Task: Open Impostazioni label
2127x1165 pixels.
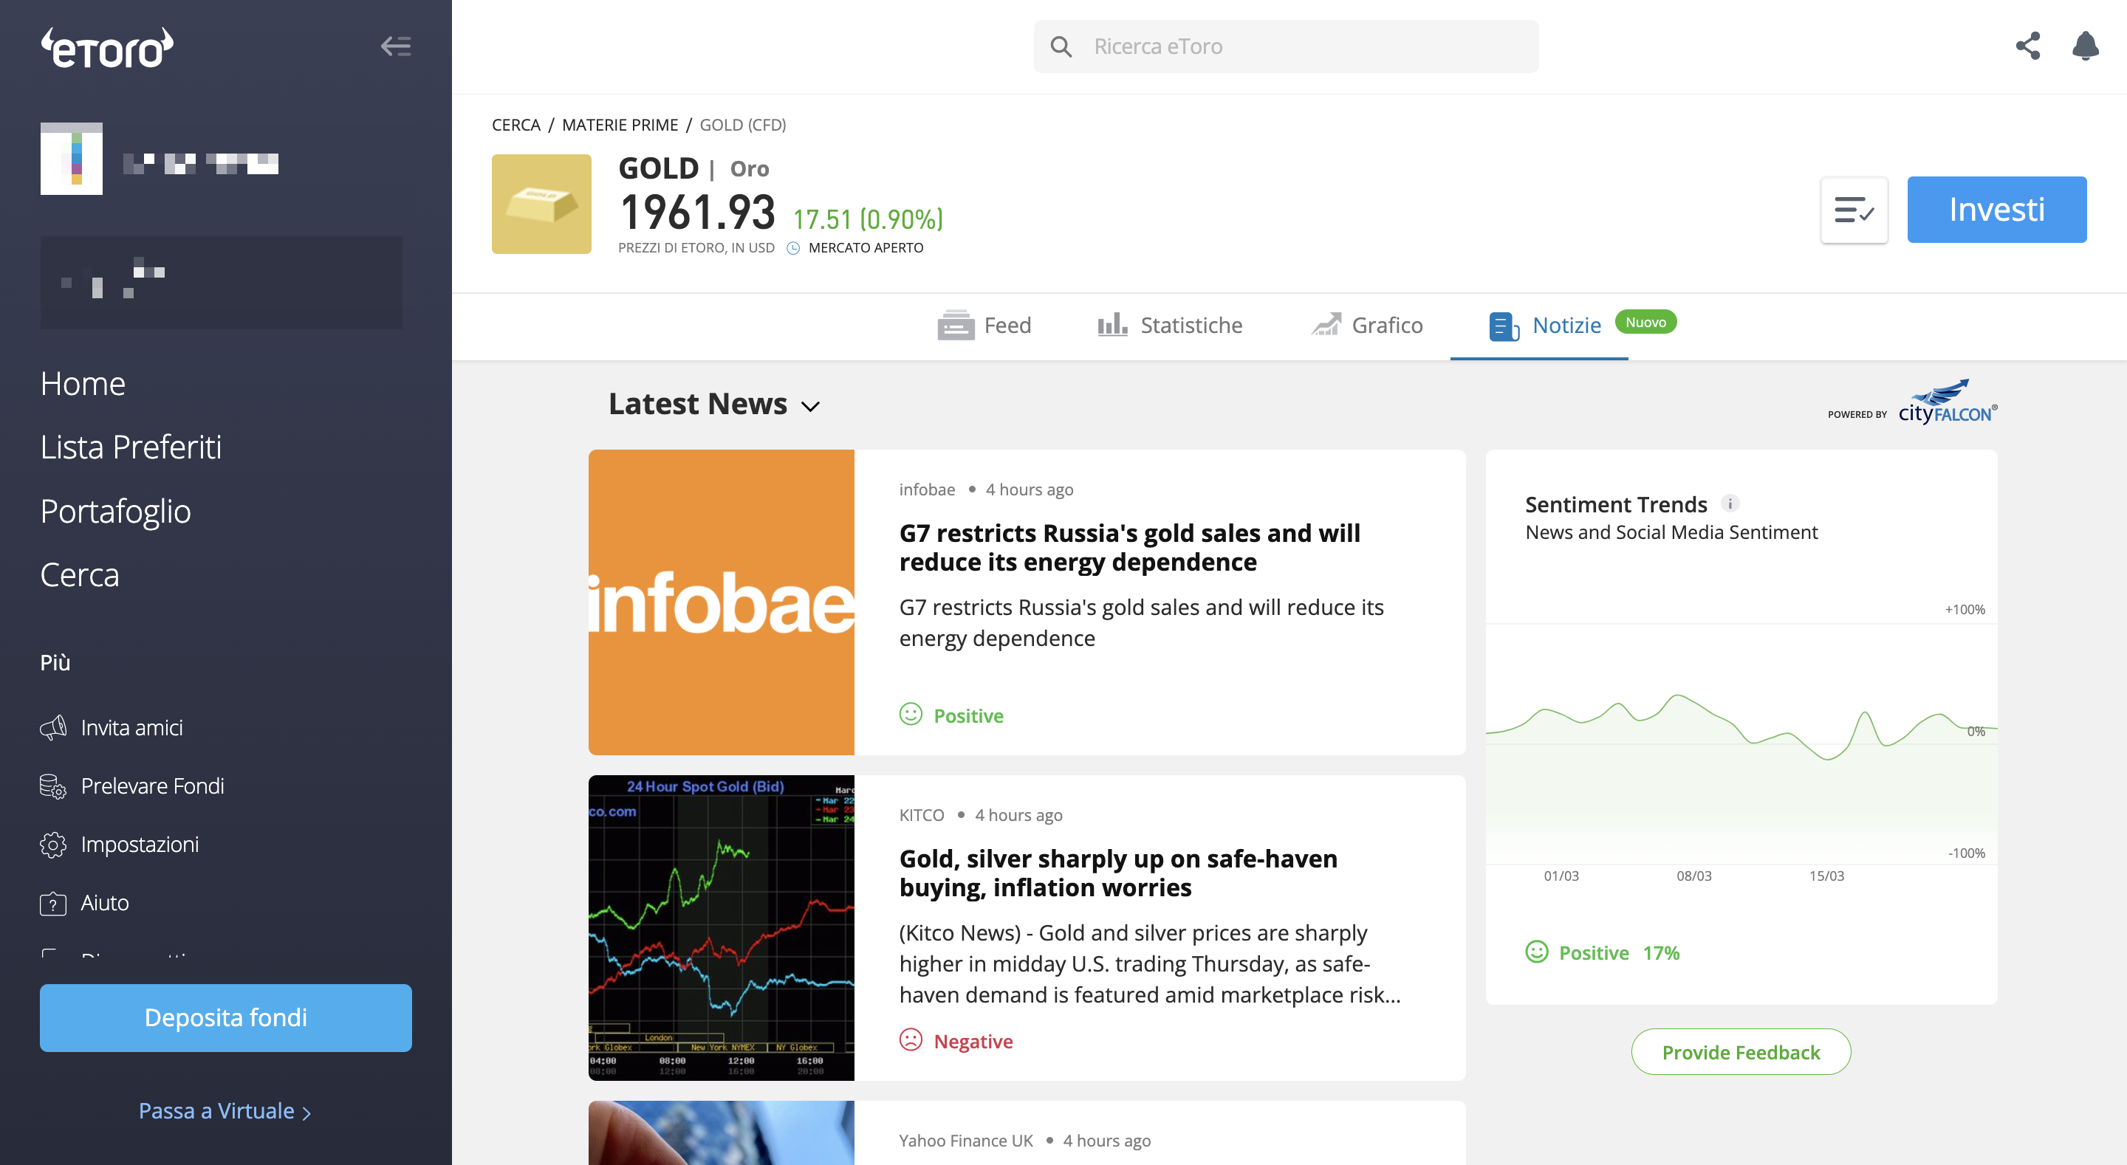Action: 140,845
